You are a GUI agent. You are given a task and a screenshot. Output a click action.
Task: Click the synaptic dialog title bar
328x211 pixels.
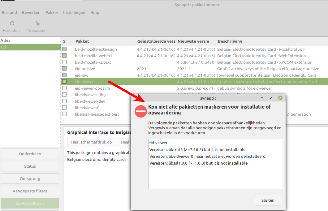point(208,98)
